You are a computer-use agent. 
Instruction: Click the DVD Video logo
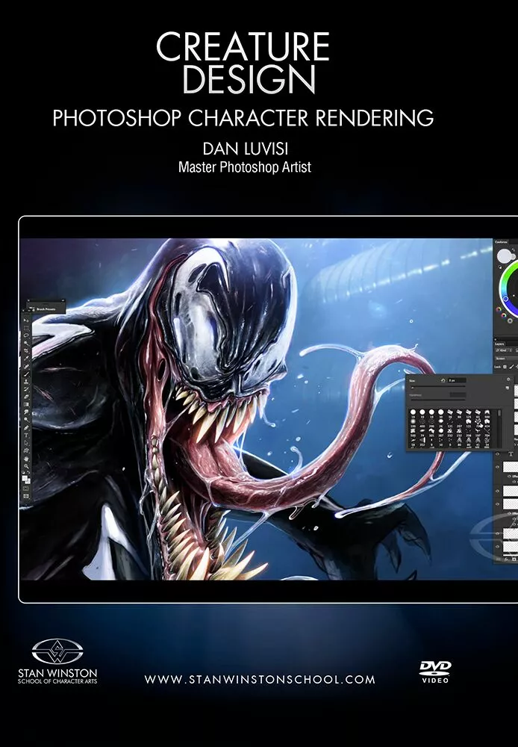point(435,672)
